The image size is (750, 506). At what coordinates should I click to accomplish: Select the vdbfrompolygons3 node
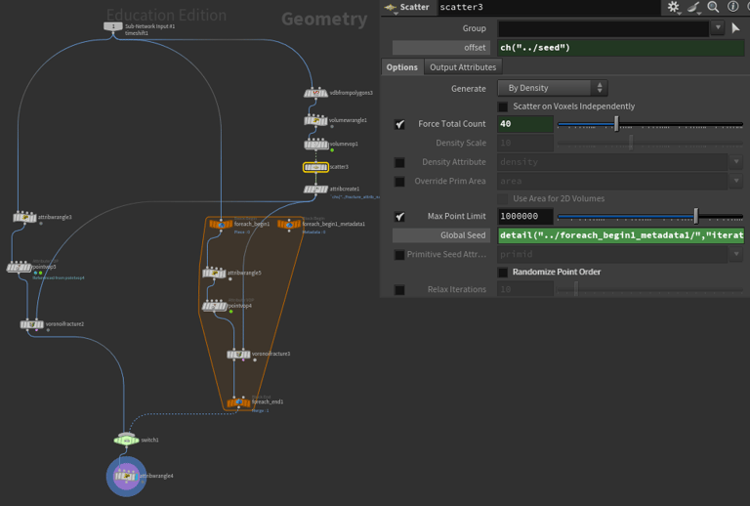(314, 93)
